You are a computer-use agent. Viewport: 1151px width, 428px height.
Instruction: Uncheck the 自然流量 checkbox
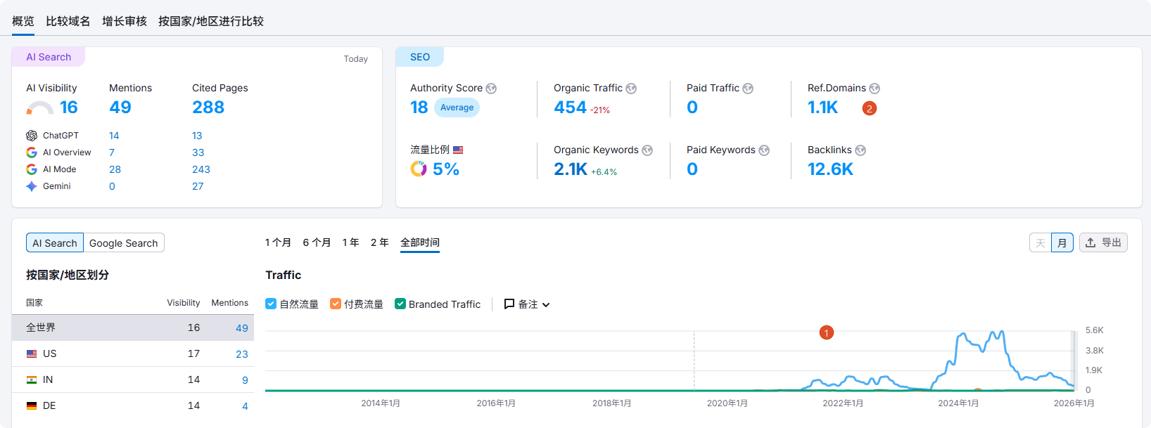tap(271, 304)
